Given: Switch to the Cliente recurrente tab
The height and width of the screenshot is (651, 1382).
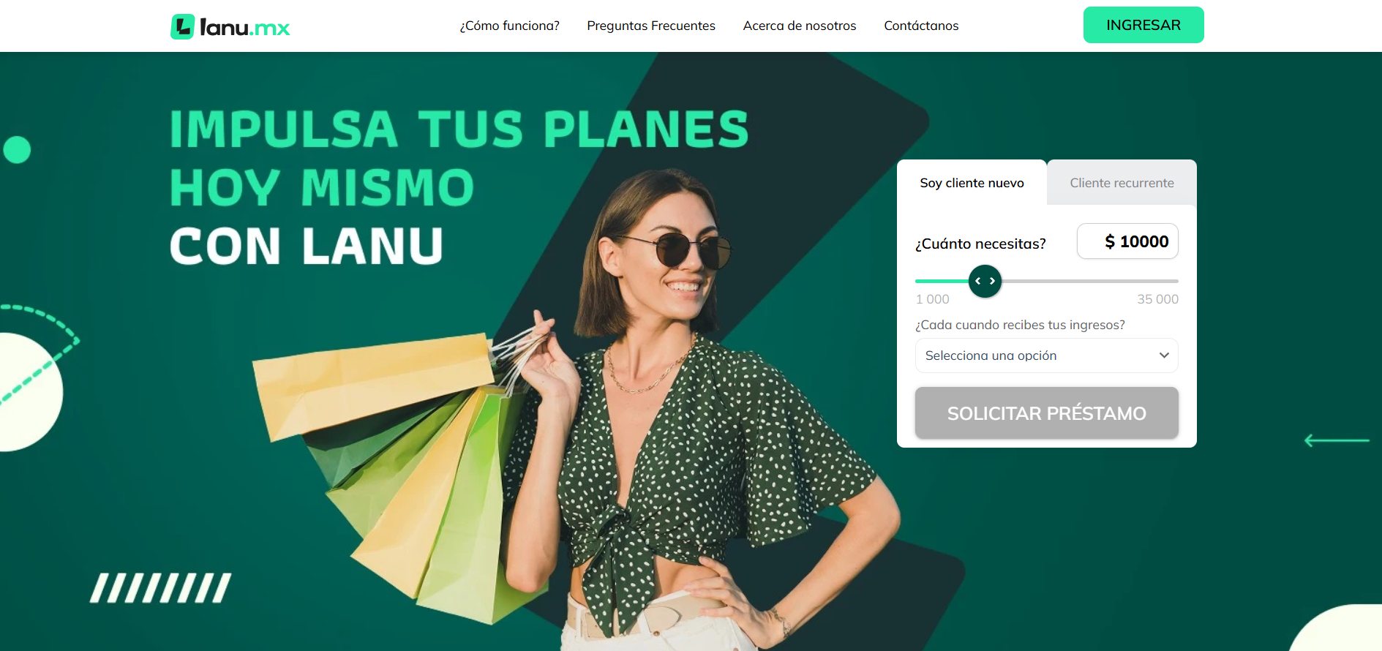Looking at the screenshot, I should [x=1122, y=183].
